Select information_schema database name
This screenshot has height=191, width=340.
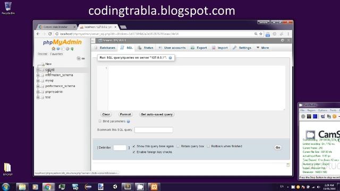pyautogui.click(x=59, y=75)
